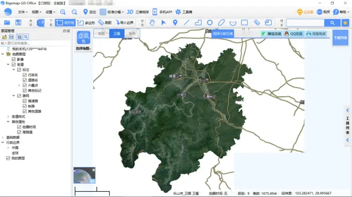Screen dimensions: 352x197
Task: Select the hand pan tool
Action: (x=152, y=23)
